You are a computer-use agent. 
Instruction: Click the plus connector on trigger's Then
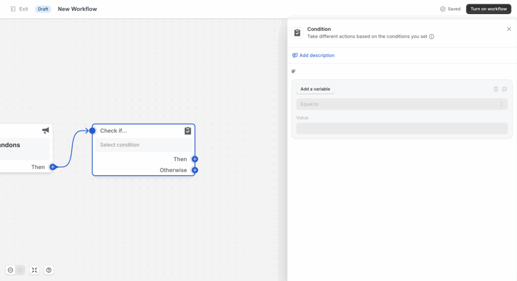coord(53,167)
